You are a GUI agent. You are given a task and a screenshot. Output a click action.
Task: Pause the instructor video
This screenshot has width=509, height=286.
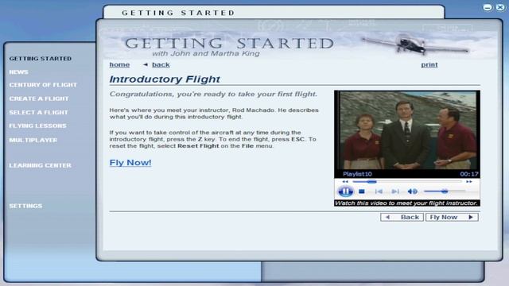coord(345,191)
